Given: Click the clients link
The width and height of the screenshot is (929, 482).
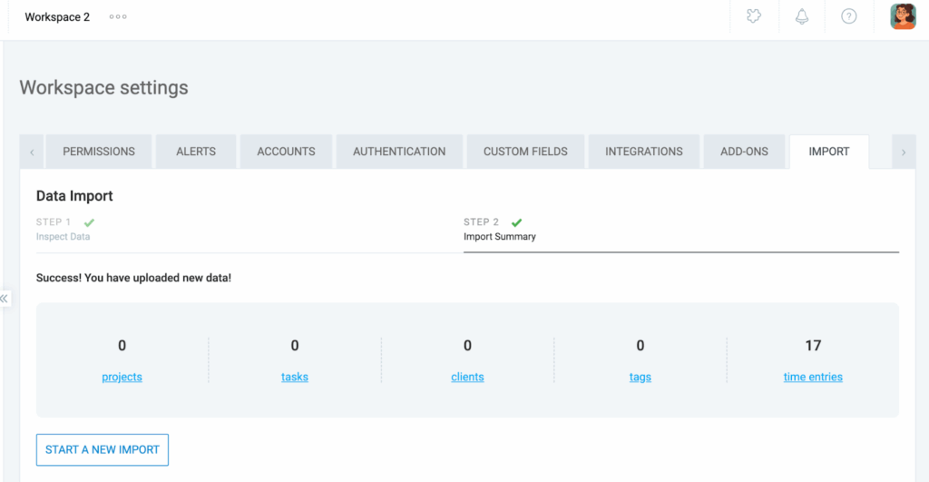Looking at the screenshot, I should (x=467, y=377).
